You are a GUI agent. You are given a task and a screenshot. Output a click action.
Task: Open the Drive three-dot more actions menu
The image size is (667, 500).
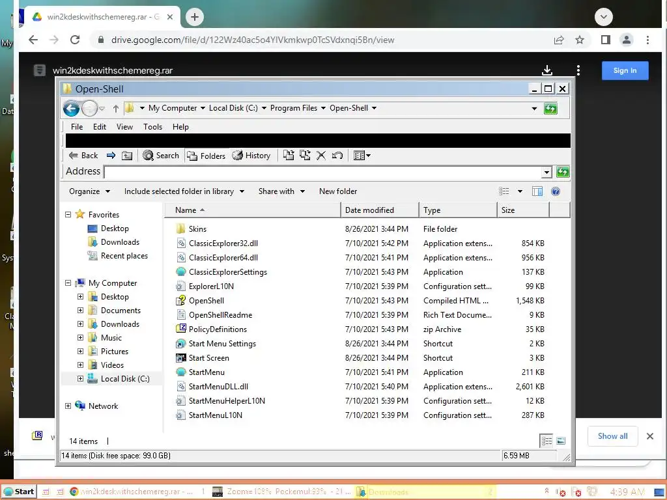[578, 70]
